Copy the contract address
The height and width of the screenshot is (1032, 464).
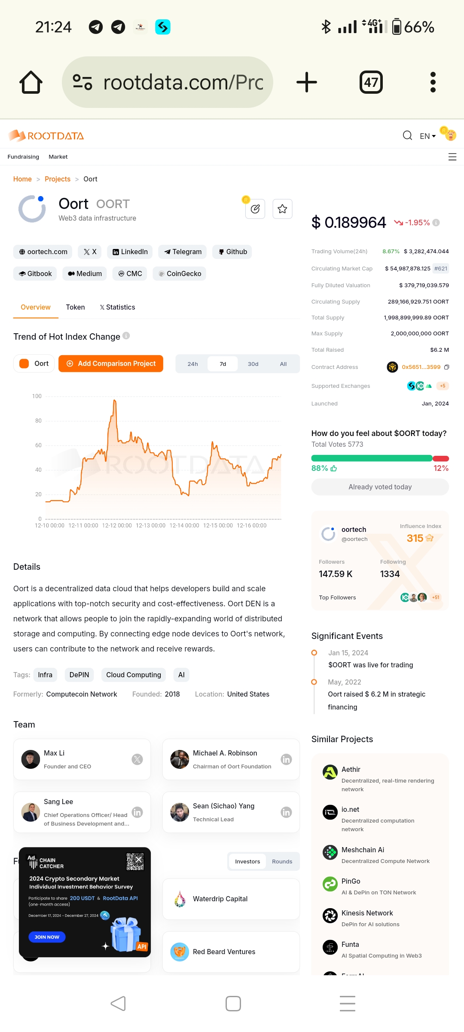point(447,367)
